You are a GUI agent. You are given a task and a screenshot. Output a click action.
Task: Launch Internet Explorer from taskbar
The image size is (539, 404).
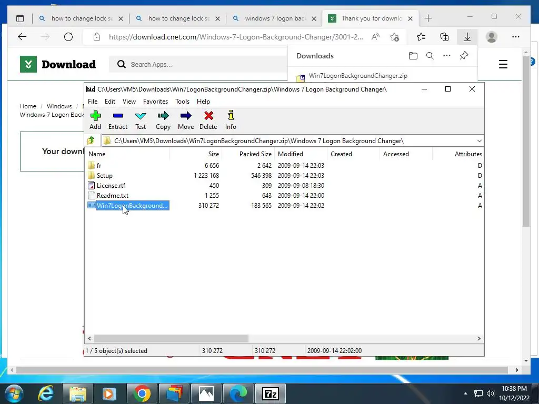pyautogui.click(x=46, y=393)
